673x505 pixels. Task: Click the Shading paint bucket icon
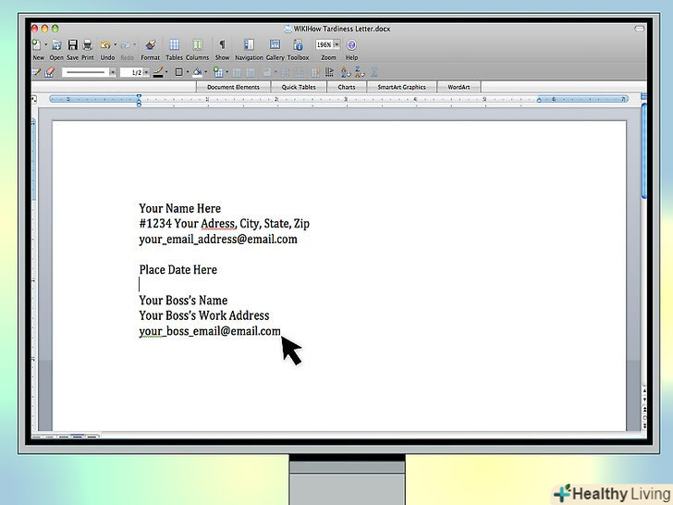coord(198,72)
